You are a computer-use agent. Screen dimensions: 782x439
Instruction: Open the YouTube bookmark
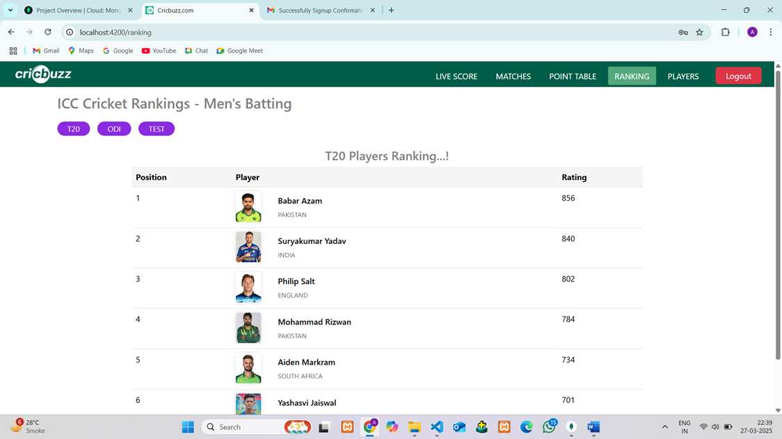[x=159, y=51]
